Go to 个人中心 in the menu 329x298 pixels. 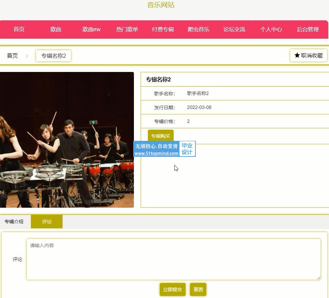coord(271,29)
